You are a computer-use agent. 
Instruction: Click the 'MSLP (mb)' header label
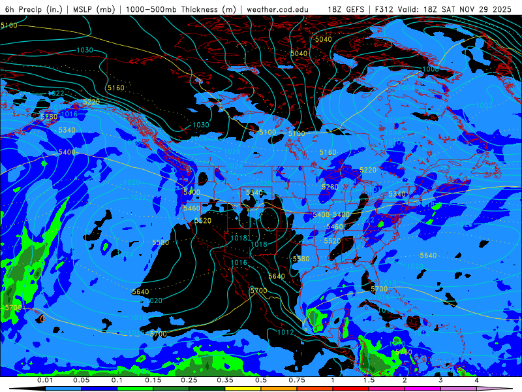click(94, 9)
